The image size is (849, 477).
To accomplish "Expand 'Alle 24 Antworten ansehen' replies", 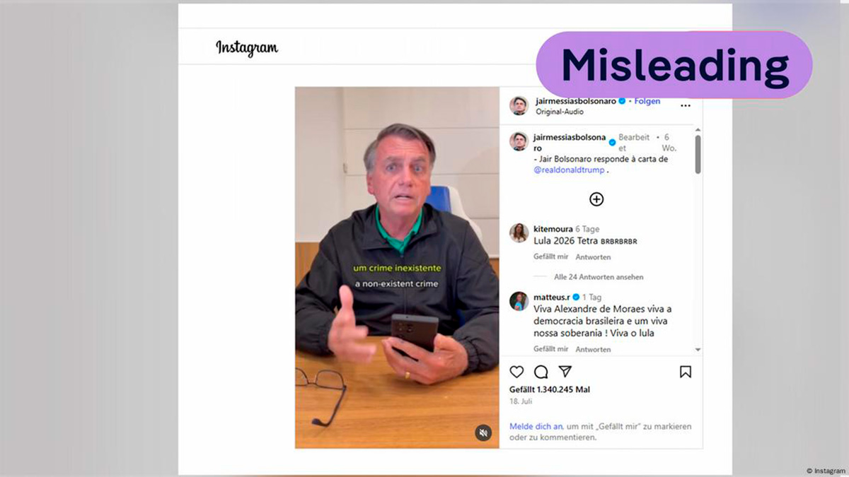I will point(599,277).
